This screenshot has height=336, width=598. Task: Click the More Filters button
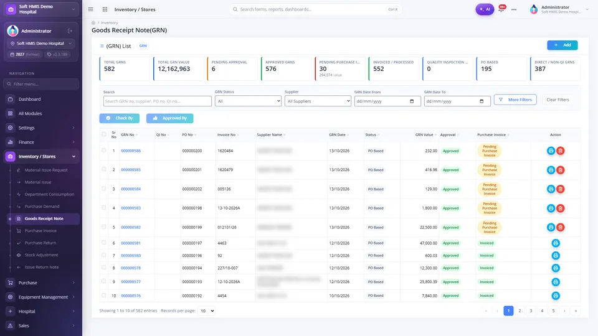coord(515,100)
